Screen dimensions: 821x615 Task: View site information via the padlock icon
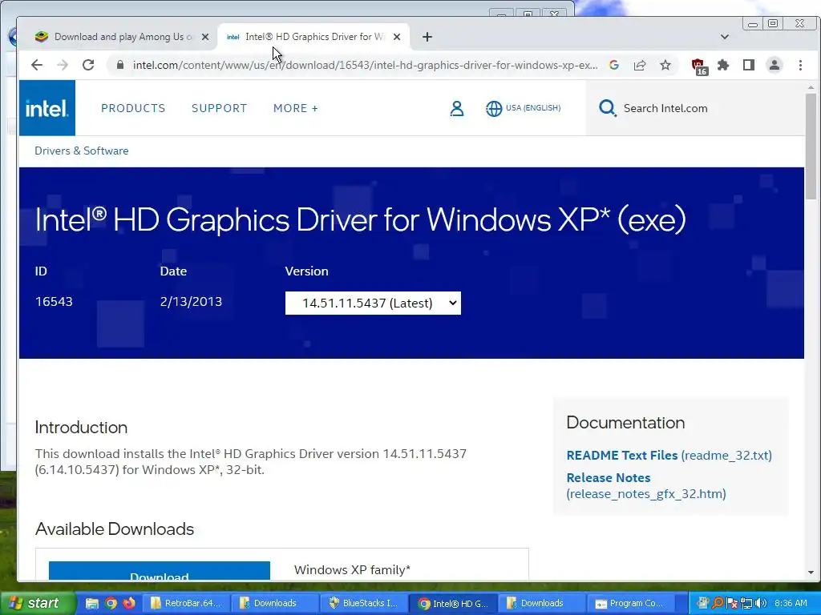click(120, 65)
